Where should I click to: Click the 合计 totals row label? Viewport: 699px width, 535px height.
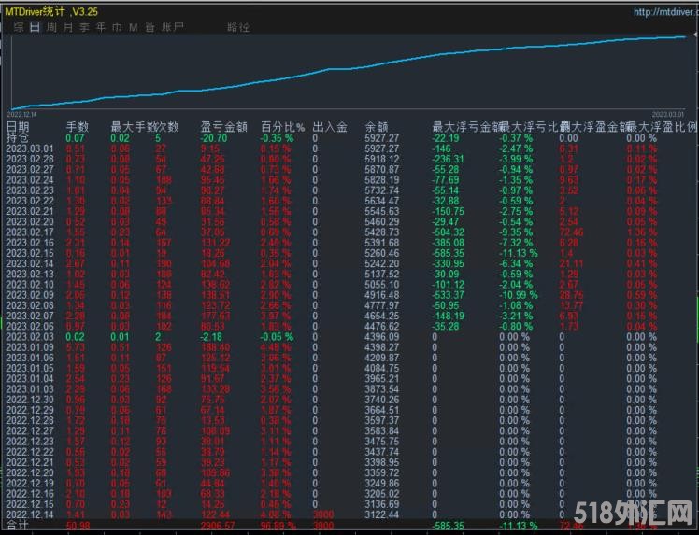click(x=18, y=526)
